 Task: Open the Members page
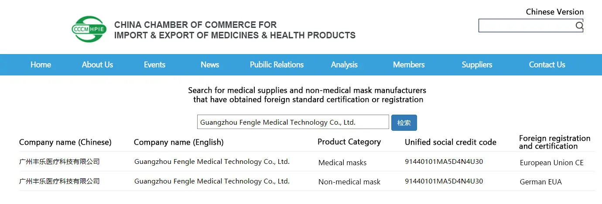click(408, 65)
